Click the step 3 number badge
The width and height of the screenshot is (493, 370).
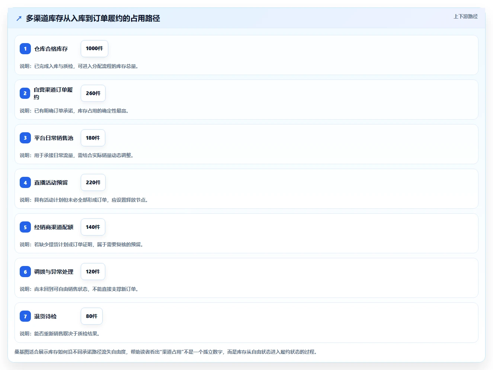pyautogui.click(x=25, y=138)
